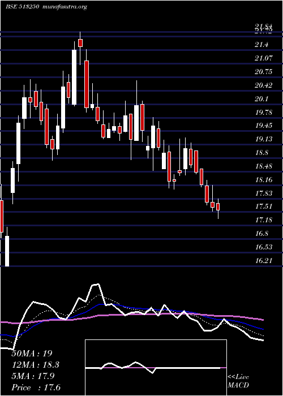This screenshot has height=396, width=283.
Task: Click the 17.18 price axis label
Action: coord(264,220)
